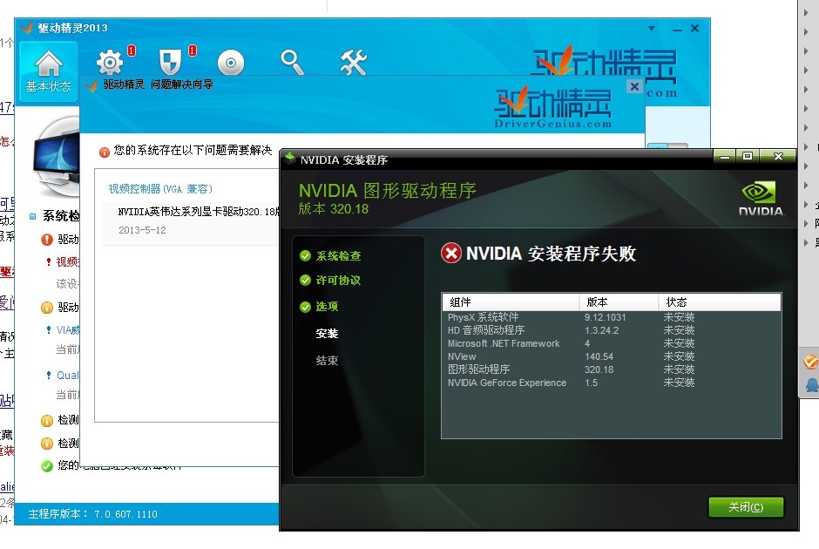Click the QQ penguin icon in right sidebar

(x=812, y=385)
